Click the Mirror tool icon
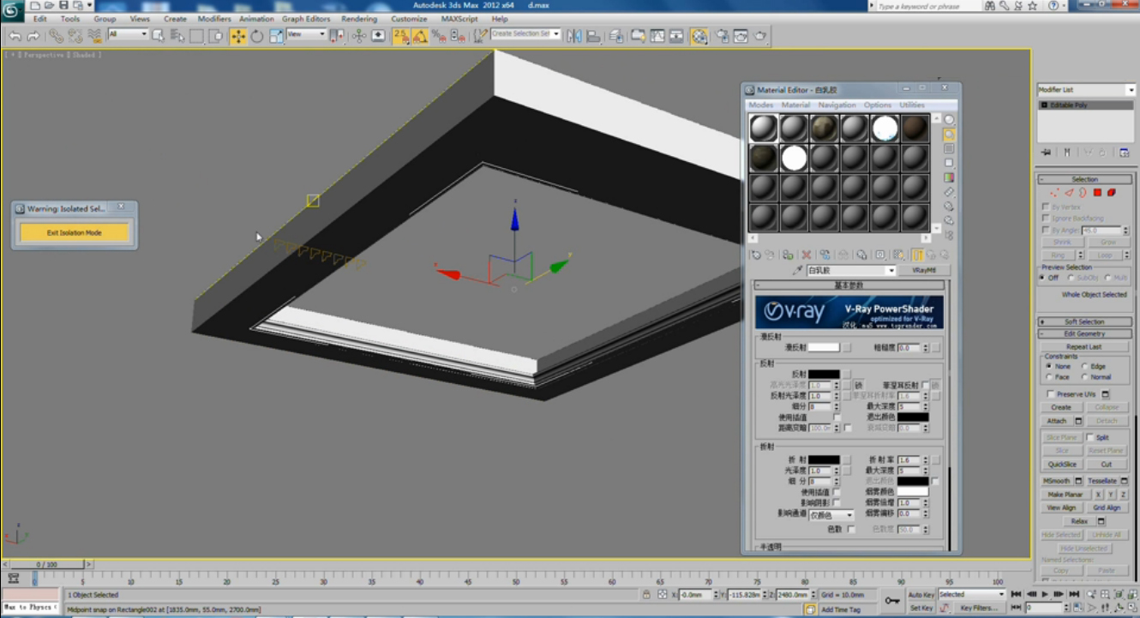 click(573, 36)
